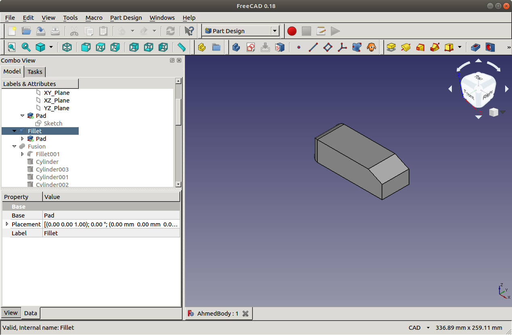
Task: Expand the Fillet001 tree node
Action: click(x=23, y=154)
